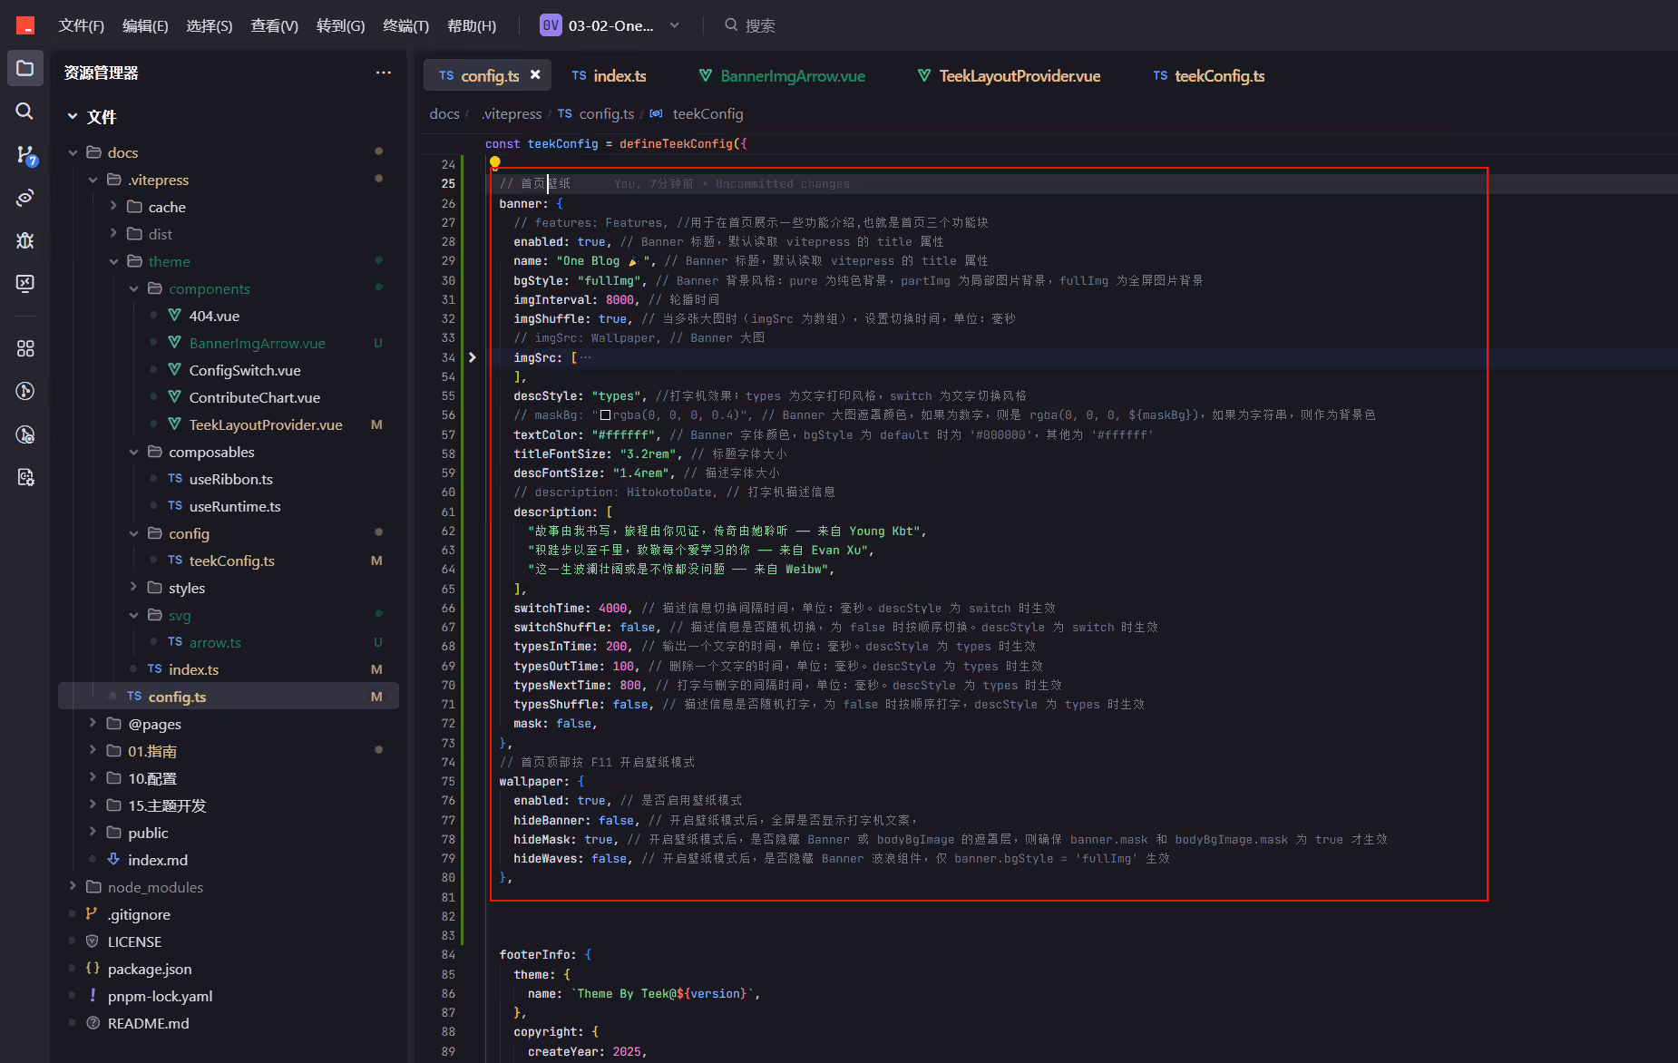Open the 查看(V) menu
The width and height of the screenshot is (1678, 1063).
(274, 25)
